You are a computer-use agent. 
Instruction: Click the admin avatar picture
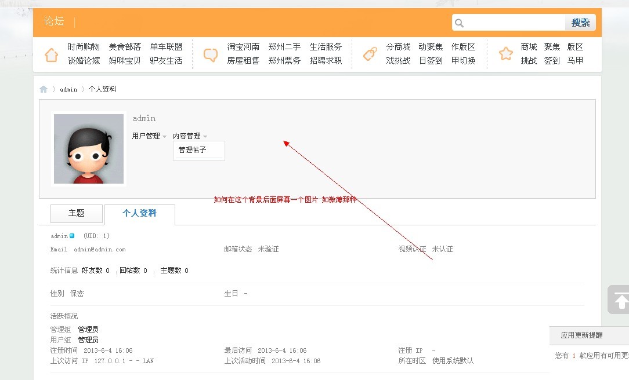pos(88,148)
